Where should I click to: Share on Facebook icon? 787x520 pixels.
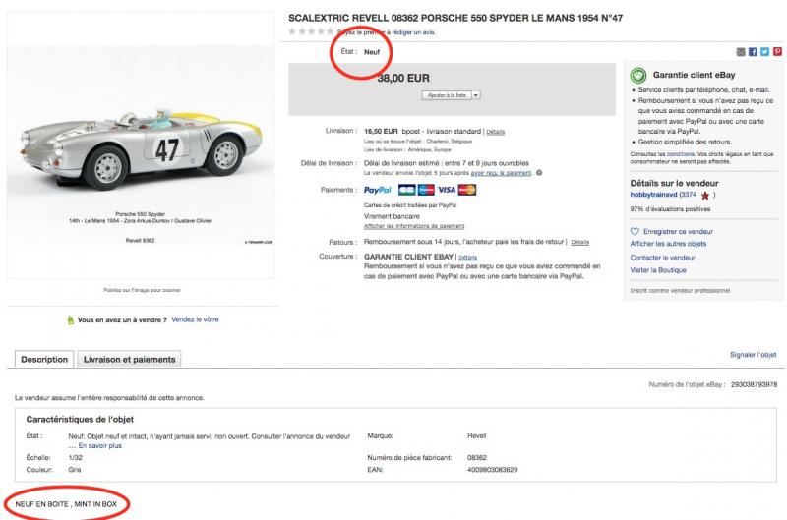click(x=753, y=51)
